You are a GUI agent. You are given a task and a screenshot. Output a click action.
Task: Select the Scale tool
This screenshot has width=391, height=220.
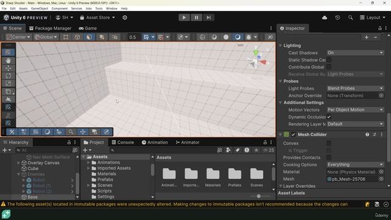coord(8,84)
